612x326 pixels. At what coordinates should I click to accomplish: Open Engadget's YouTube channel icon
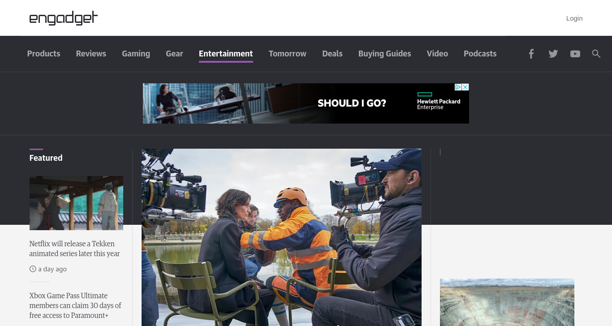[x=575, y=54]
